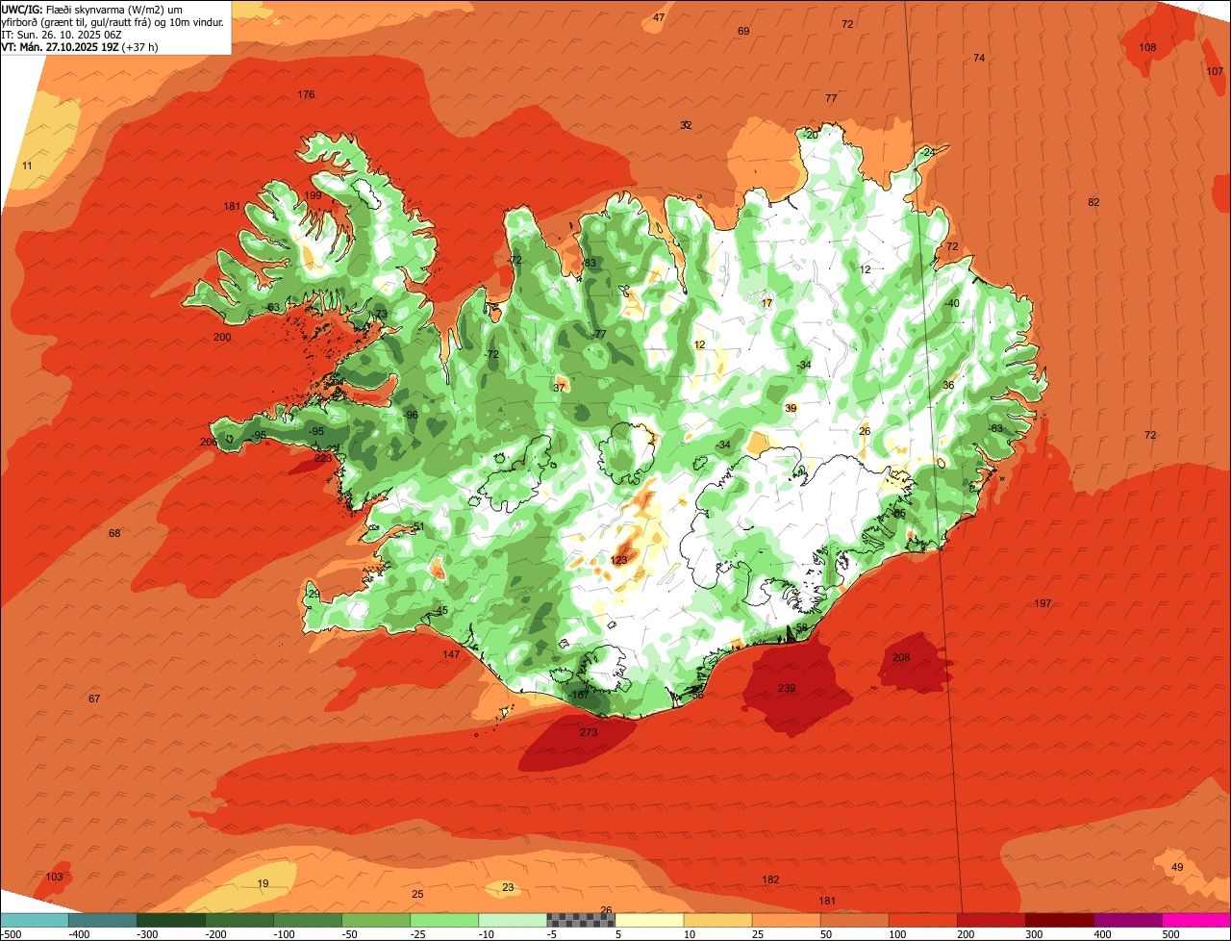Click the dark green swatch between -300 and -200

click(171, 920)
